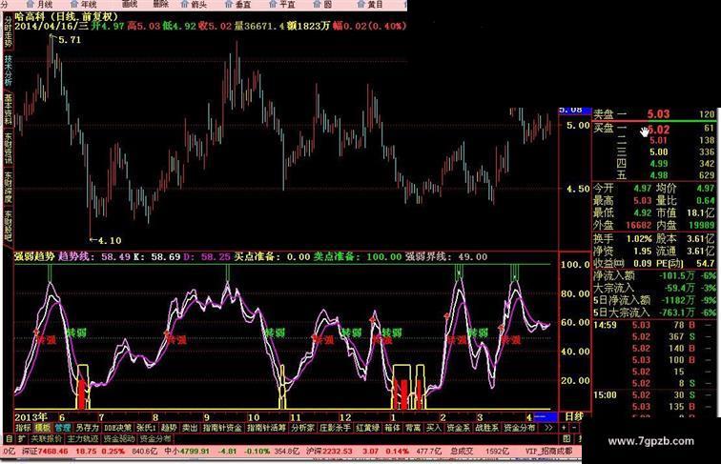Click the + zoom in button

tap(564, 428)
